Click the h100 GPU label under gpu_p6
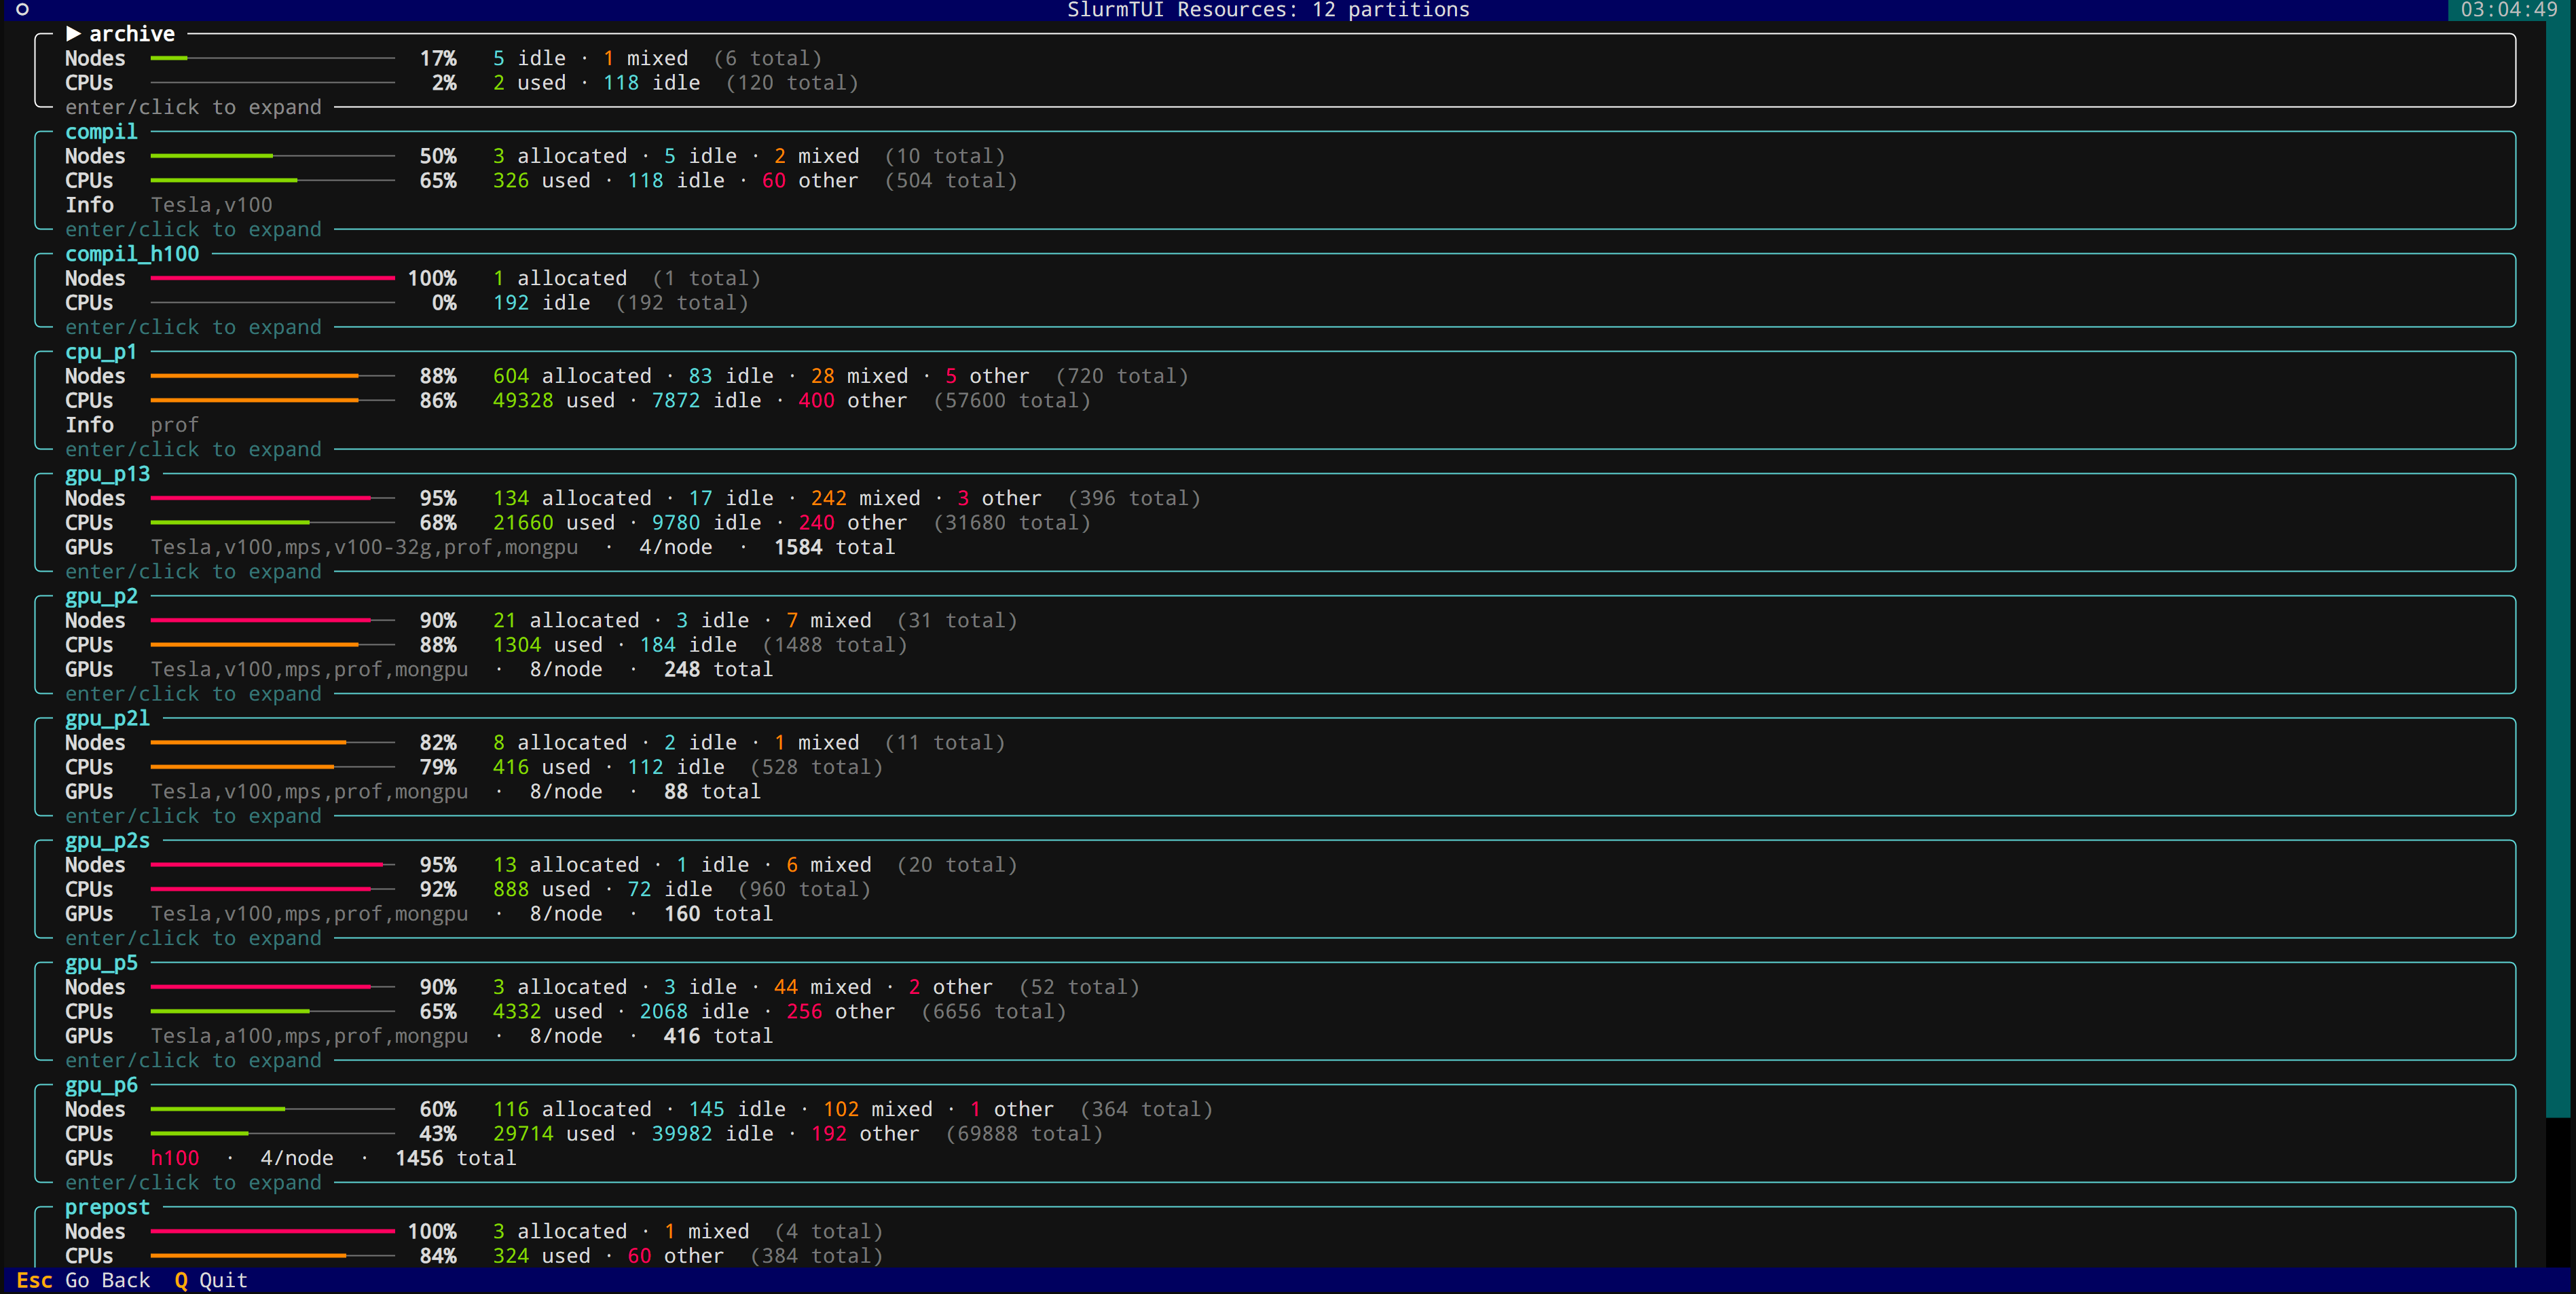The width and height of the screenshot is (2576, 1294). pyautogui.click(x=175, y=1157)
